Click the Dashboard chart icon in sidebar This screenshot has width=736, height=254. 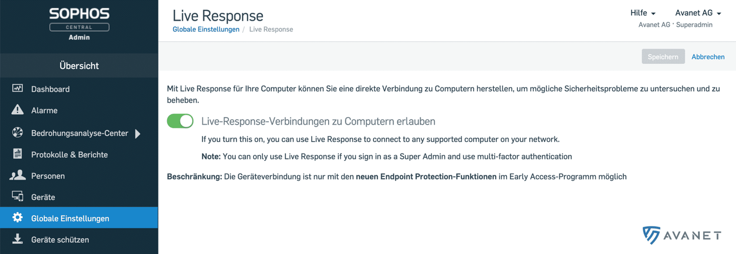17,88
